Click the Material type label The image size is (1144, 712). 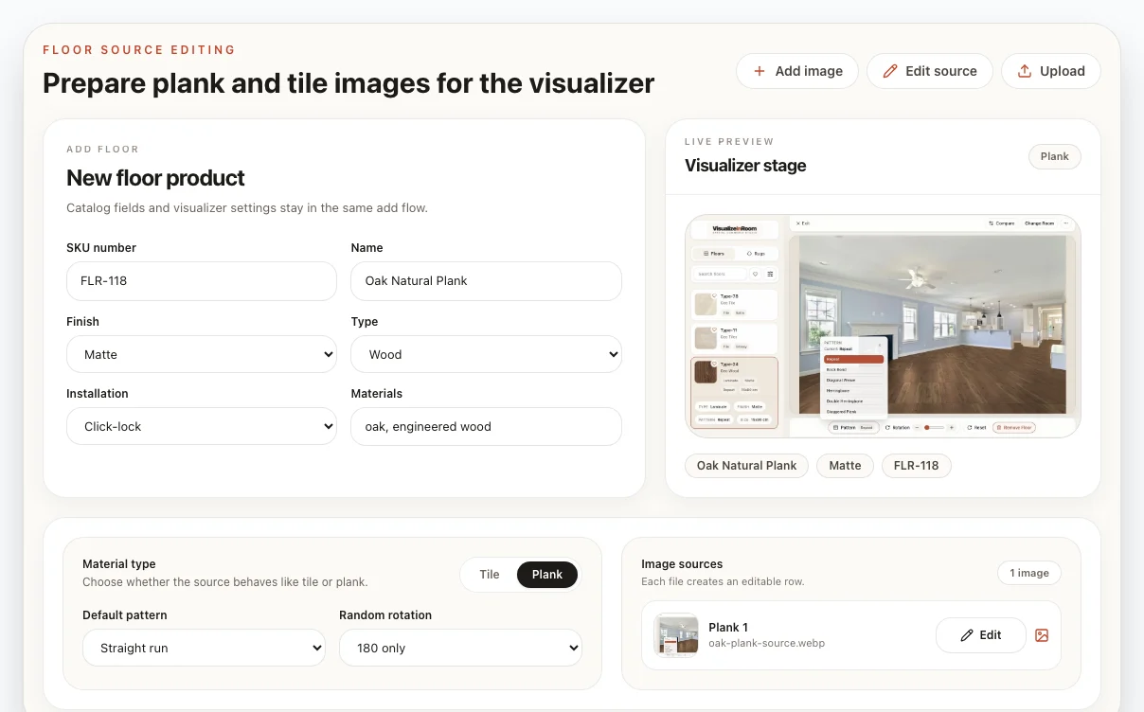pyautogui.click(x=119, y=564)
